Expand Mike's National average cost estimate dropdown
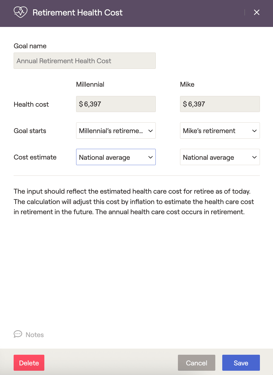 pyautogui.click(x=220, y=157)
